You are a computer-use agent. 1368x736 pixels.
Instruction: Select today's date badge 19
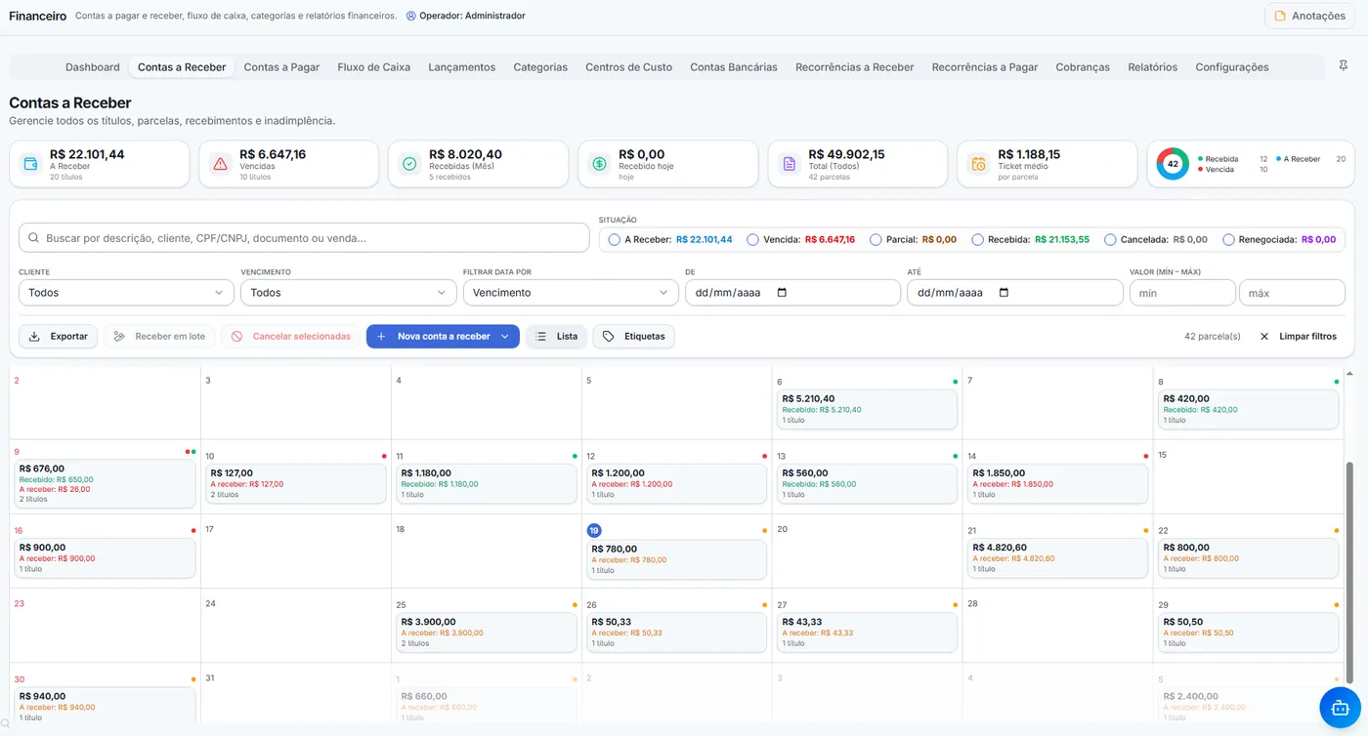coord(594,530)
